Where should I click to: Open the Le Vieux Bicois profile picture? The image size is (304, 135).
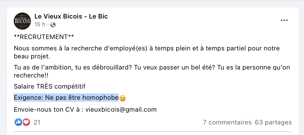[x=22, y=21]
